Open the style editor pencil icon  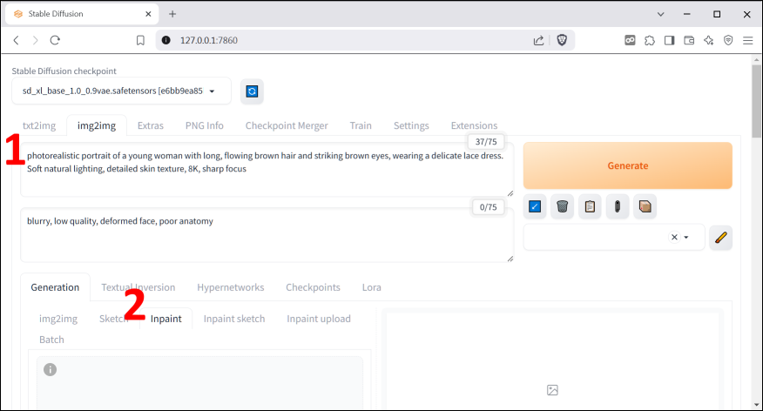[x=720, y=237]
